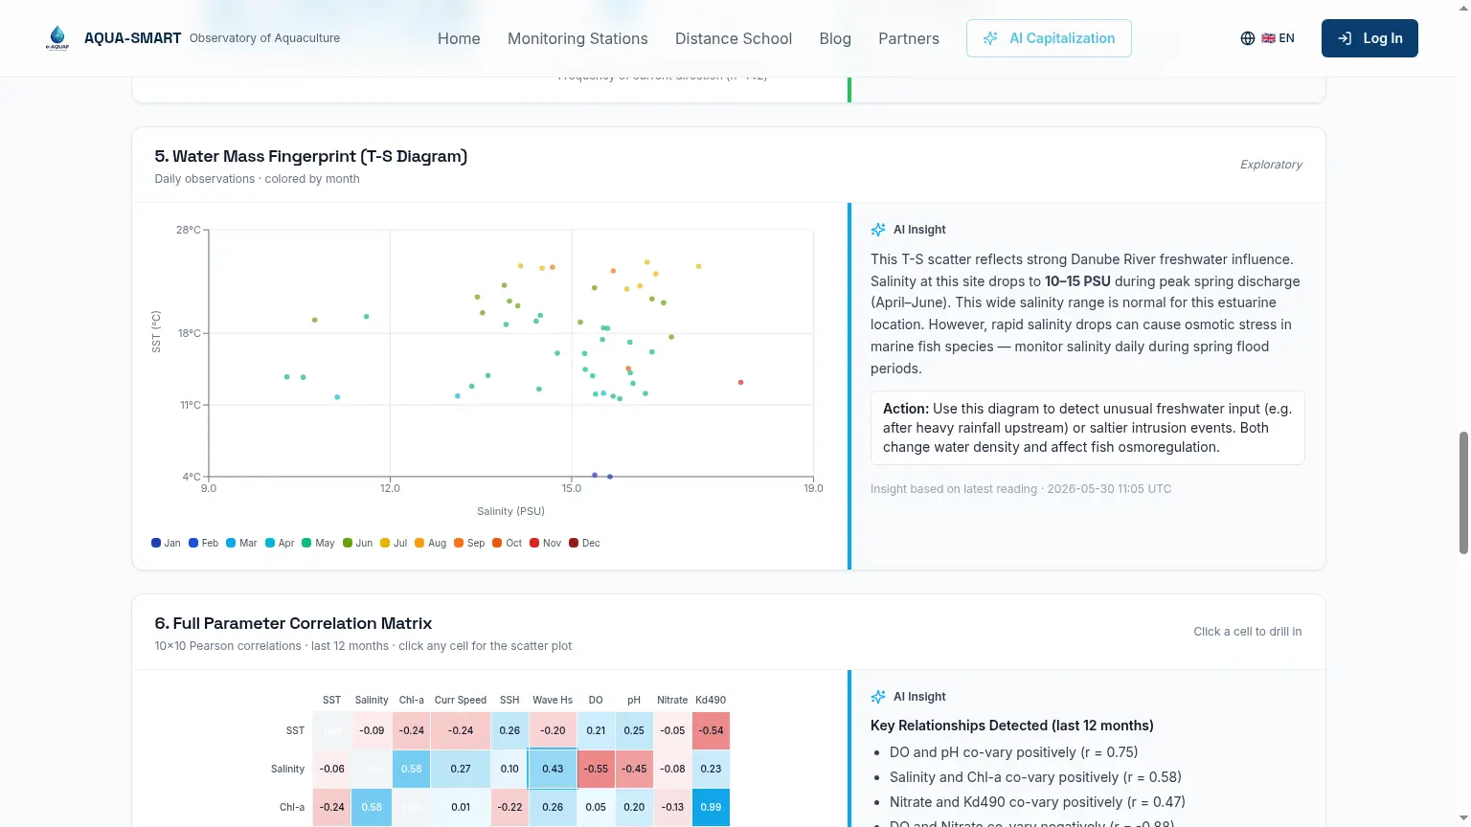Click the Chl-a row Salinity cell (0.58)
This screenshot has height=827, width=1471.
tap(372, 807)
